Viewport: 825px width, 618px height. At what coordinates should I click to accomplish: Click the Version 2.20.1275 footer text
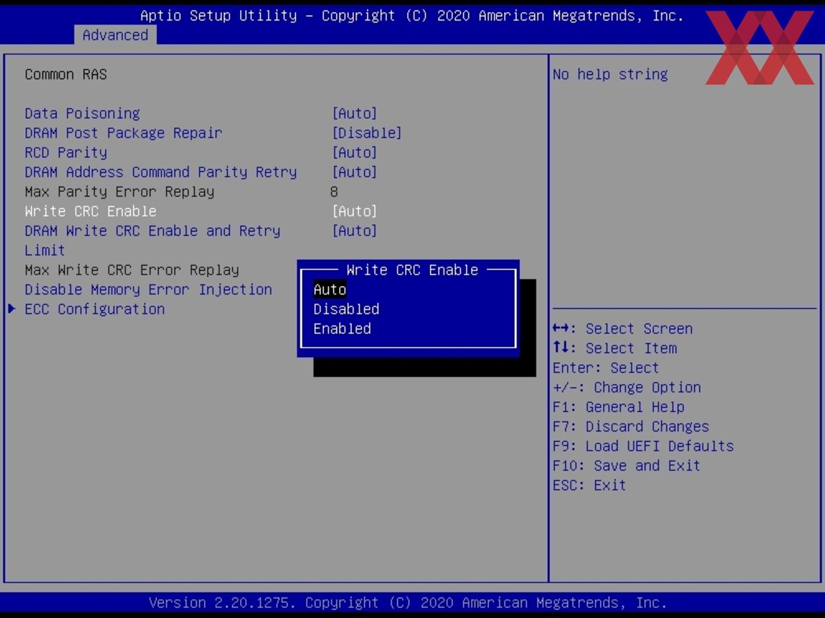pos(408,602)
